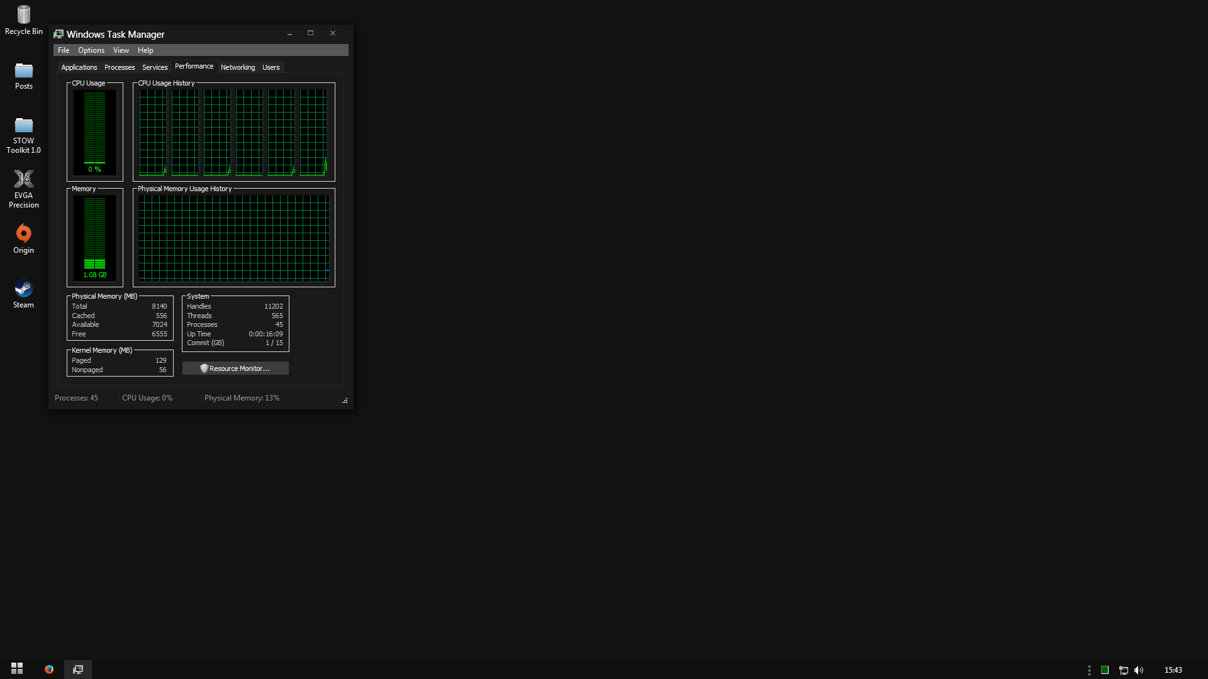Click the 'Total' label in Physical Memory
This screenshot has width=1208, height=679.
79,307
